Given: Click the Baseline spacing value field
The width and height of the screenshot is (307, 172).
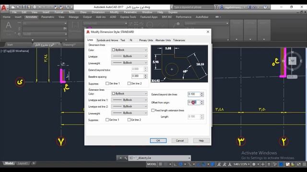Looking at the screenshot, I should point(138,76).
